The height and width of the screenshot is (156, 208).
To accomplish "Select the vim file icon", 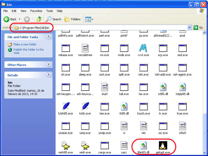I will pos(144,126).
